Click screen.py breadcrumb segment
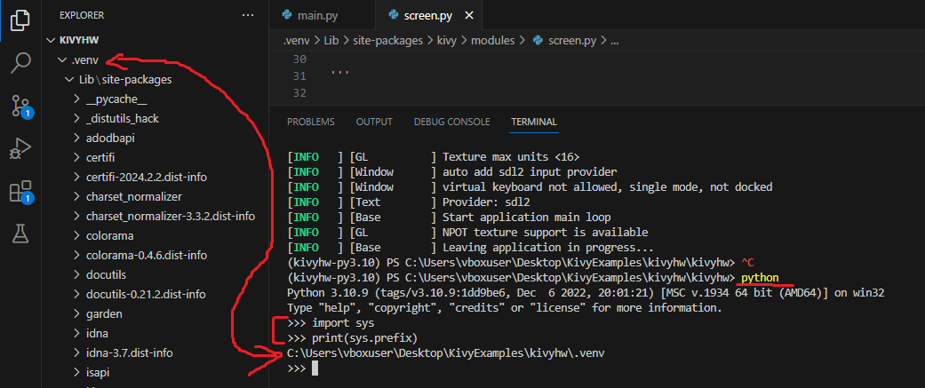The height and width of the screenshot is (388, 925). coord(572,41)
